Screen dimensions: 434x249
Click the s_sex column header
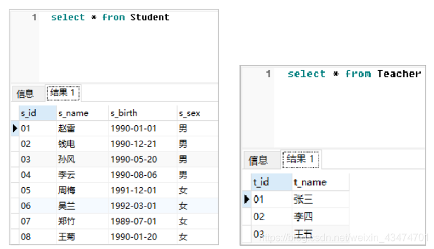point(198,113)
